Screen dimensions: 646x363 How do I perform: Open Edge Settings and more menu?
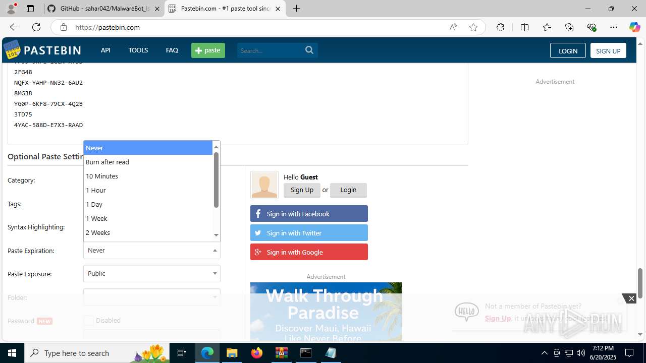click(614, 27)
